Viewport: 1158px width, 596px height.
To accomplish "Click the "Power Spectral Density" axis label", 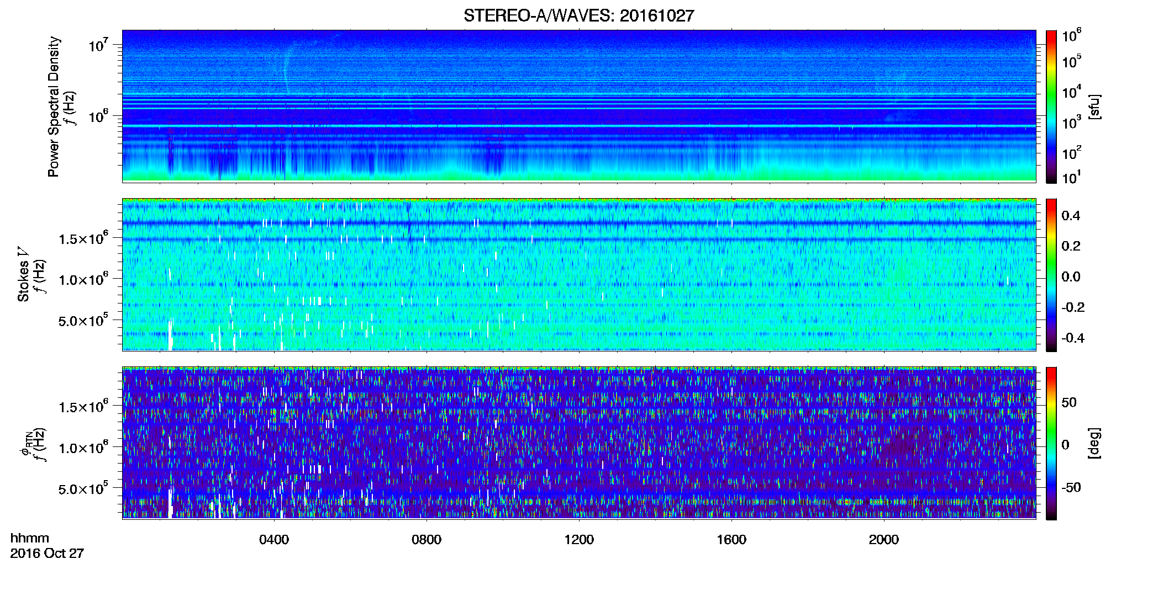I will [54, 107].
